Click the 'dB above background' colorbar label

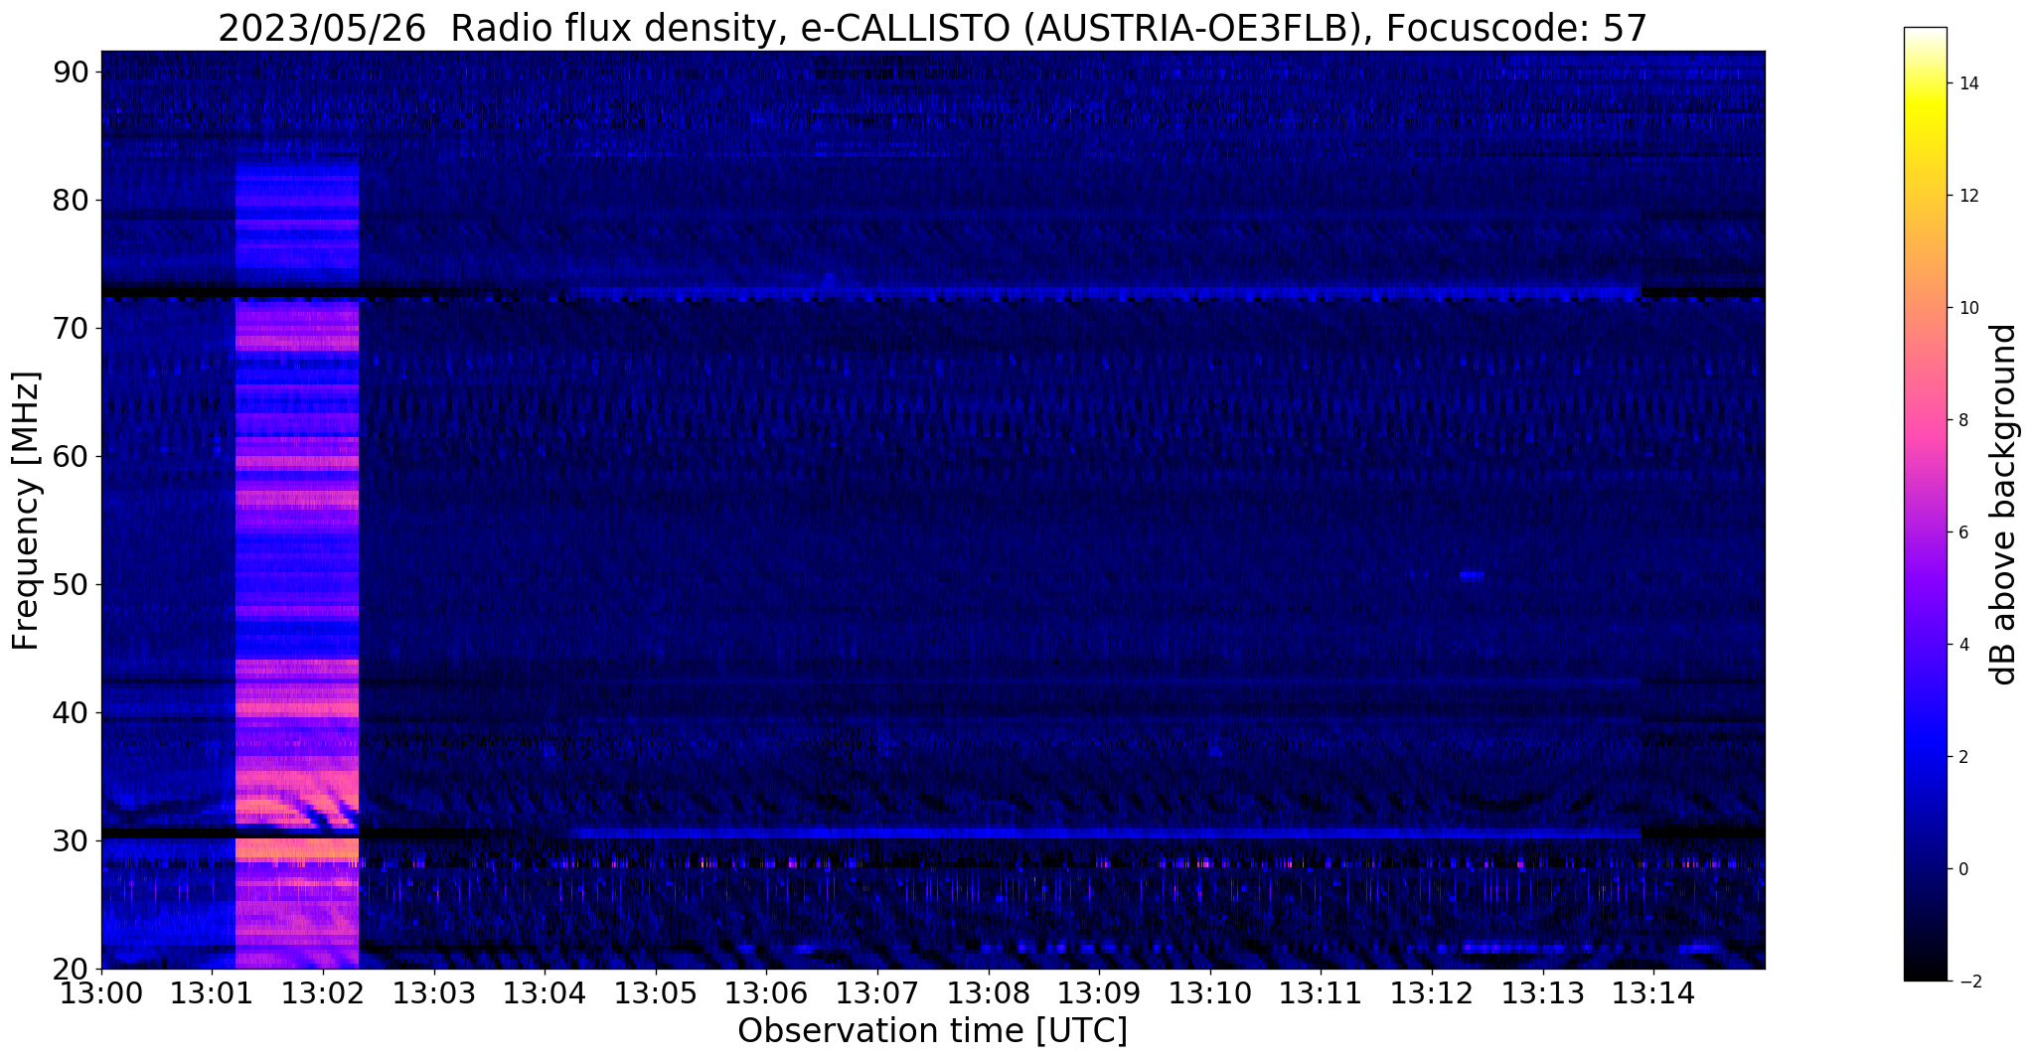(2004, 504)
